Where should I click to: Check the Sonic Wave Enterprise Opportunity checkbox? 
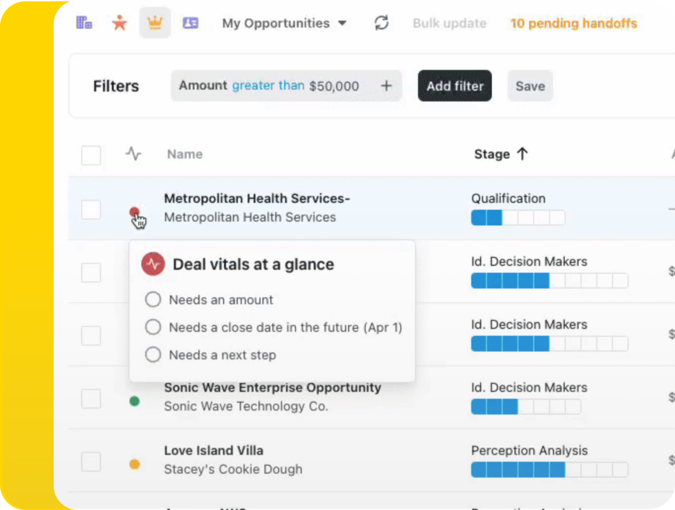[91, 399]
